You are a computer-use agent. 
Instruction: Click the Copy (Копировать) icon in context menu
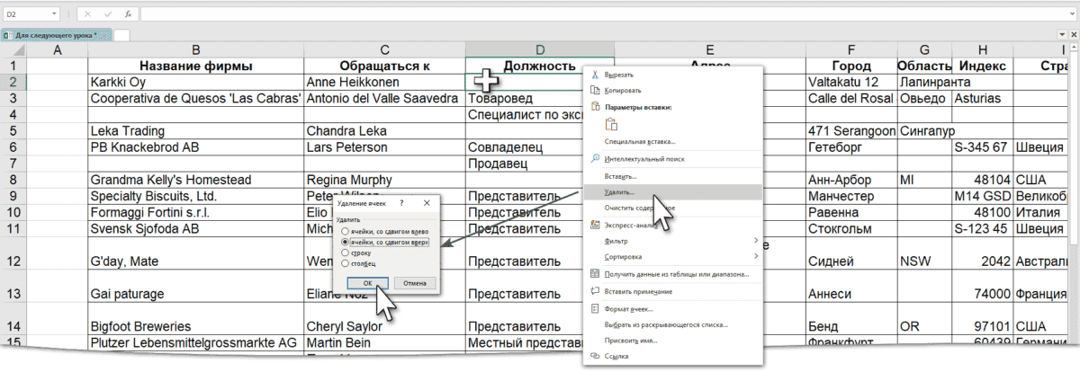[594, 91]
